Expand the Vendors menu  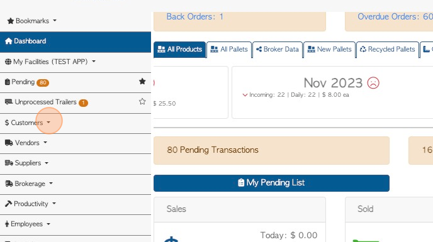26,143
